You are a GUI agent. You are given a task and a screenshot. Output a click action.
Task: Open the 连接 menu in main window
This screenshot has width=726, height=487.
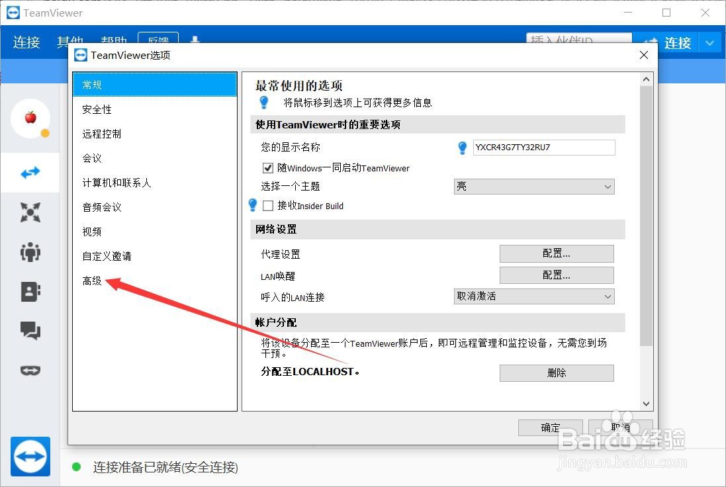coord(26,42)
